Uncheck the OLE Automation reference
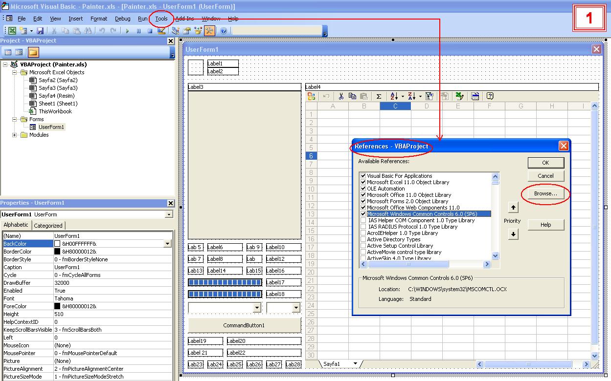Screen dimensions: 611x381 (x=363, y=188)
